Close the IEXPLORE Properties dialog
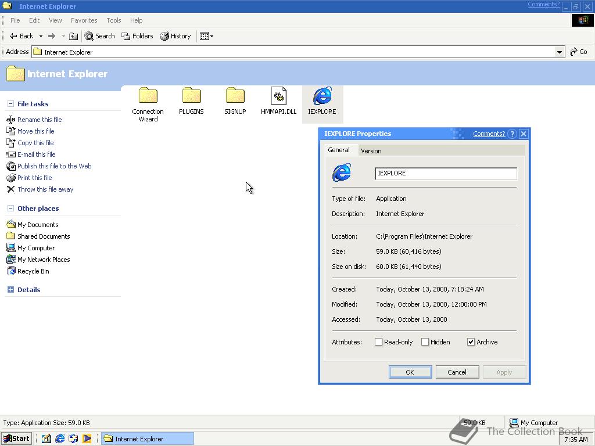The image size is (595, 446). [524, 134]
